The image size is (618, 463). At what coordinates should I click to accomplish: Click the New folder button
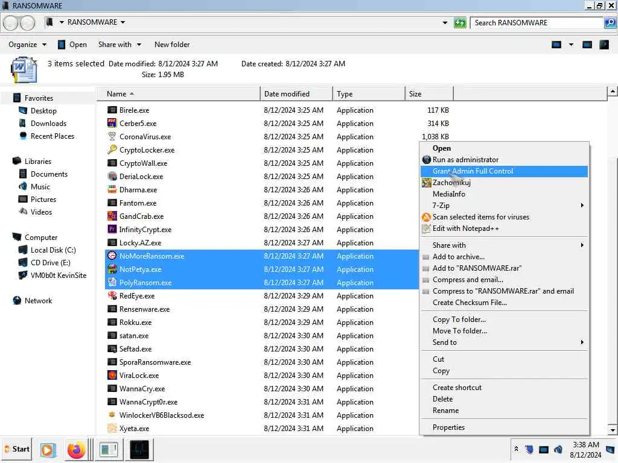(172, 45)
